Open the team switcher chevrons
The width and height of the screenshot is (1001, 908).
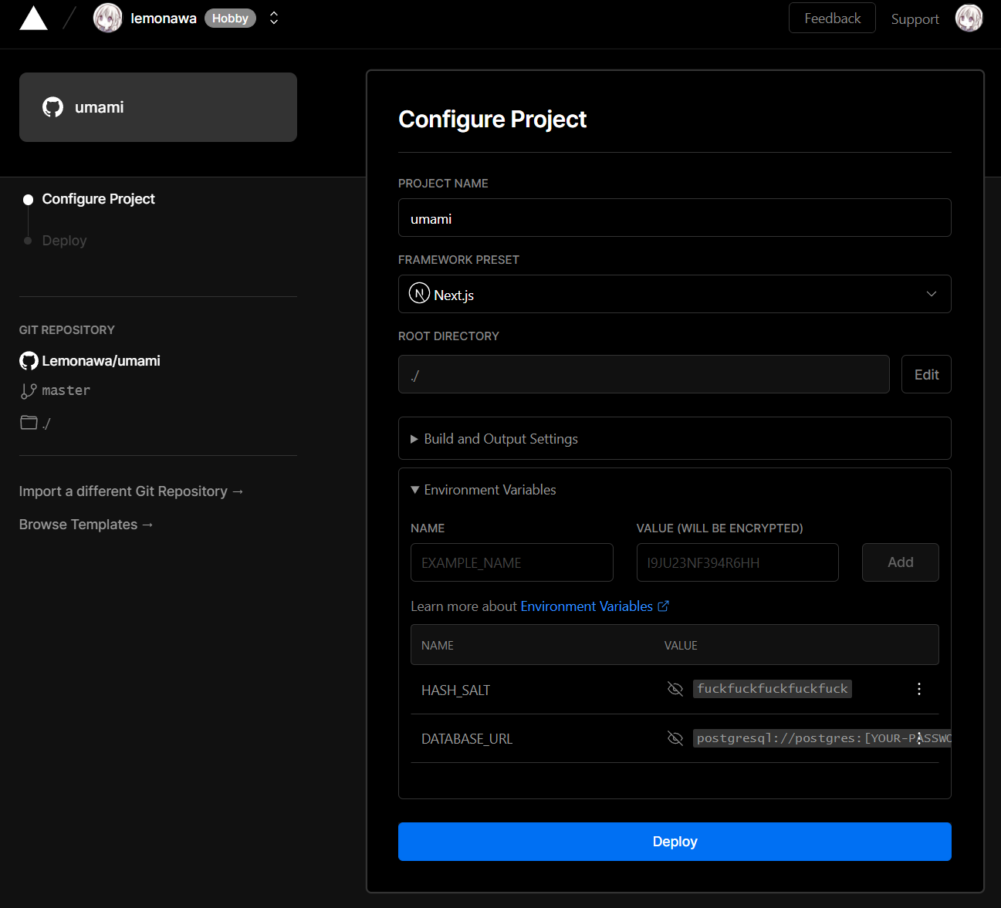[274, 18]
